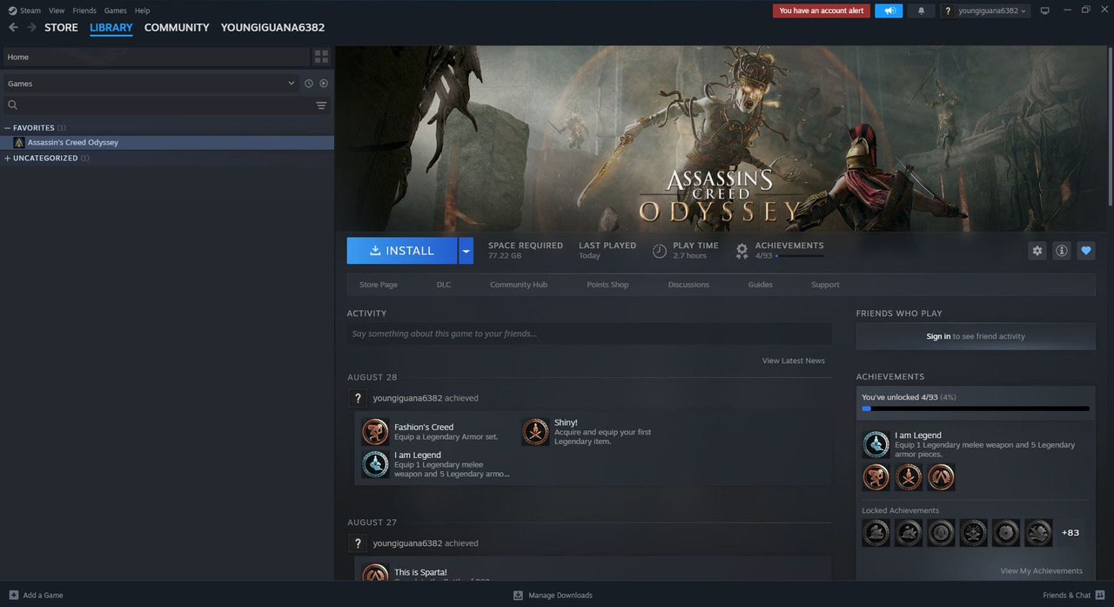Click the ready-to-play filter icon

pyautogui.click(x=324, y=84)
